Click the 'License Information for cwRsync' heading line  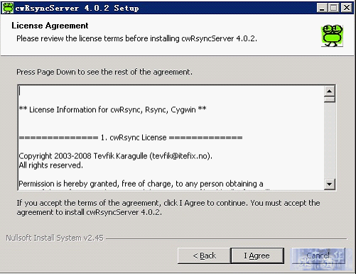(x=112, y=109)
